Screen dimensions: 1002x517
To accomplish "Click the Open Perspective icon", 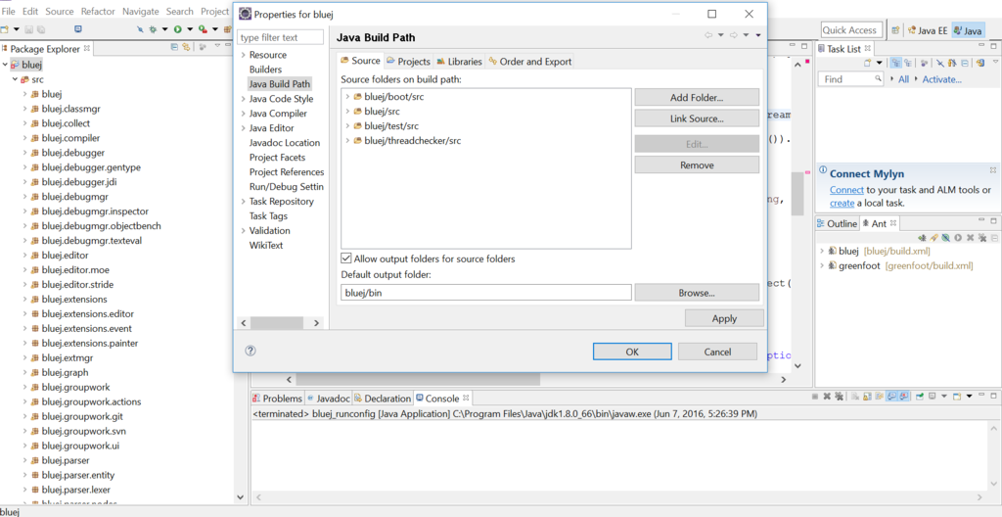I will pyautogui.click(x=896, y=30).
